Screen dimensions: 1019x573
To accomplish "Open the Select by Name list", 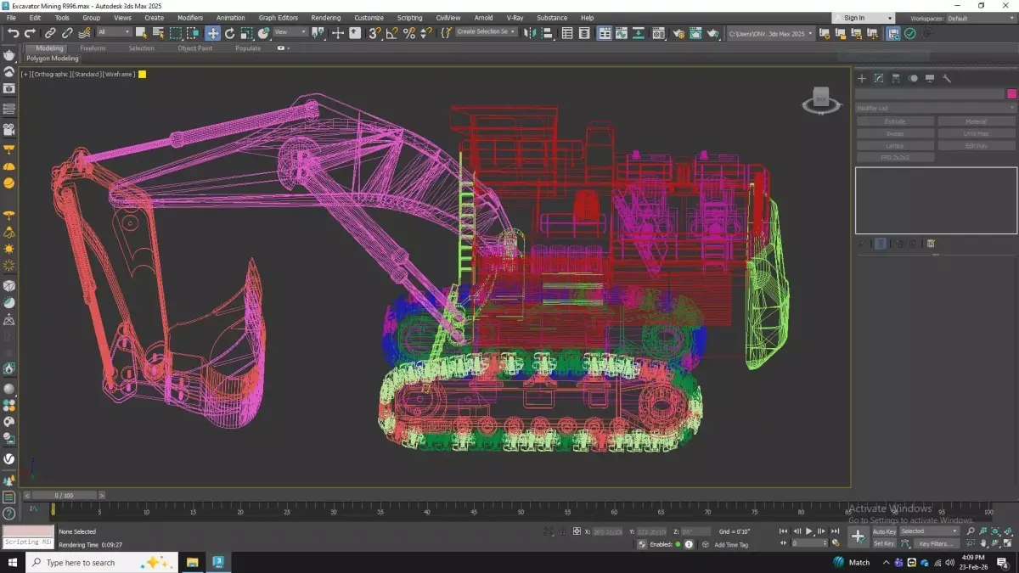I will [x=158, y=33].
